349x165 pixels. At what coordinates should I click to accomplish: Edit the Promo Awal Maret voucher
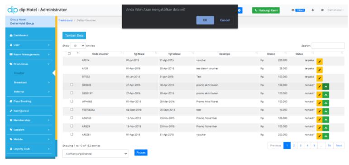click(320, 103)
